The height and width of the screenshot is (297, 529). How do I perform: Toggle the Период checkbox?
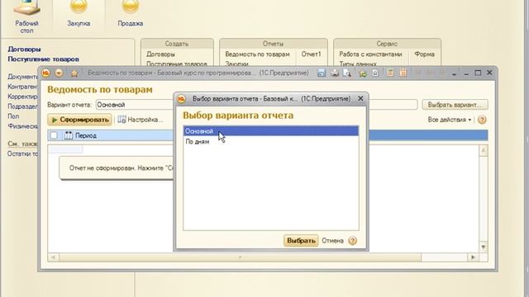tap(54, 135)
